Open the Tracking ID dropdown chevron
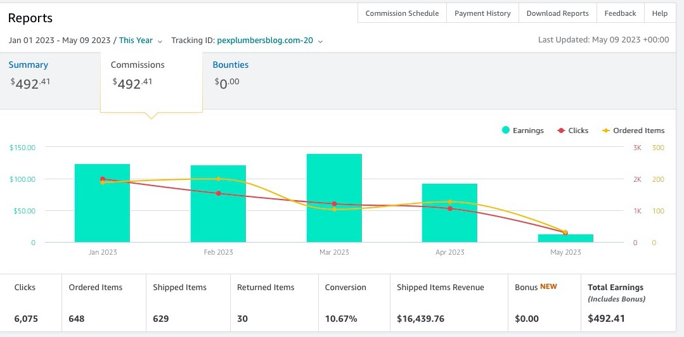Image resolution: width=684 pixels, height=337 pixels. [320, 41]
